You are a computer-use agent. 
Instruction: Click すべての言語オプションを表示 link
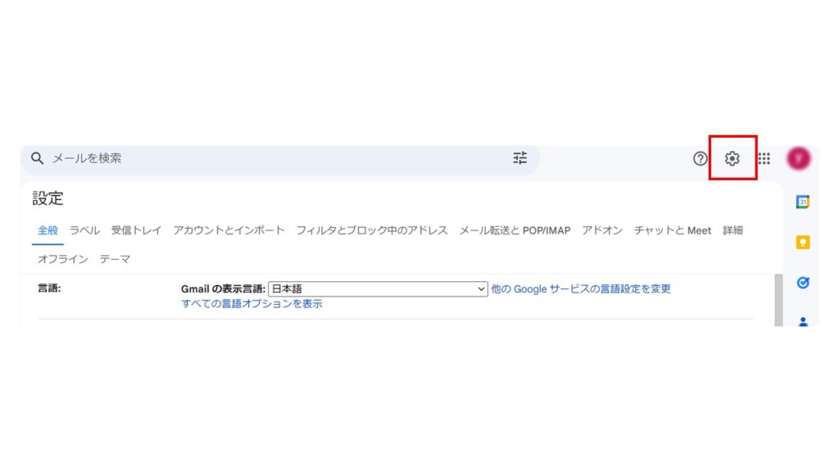tap(252, 304)
